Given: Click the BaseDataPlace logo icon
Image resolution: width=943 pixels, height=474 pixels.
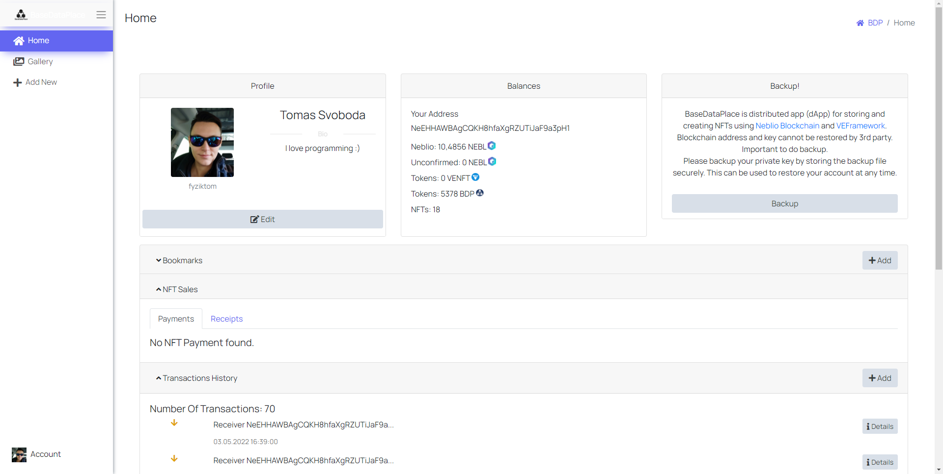Looking at the screenshot, I should tap(21, 15).
